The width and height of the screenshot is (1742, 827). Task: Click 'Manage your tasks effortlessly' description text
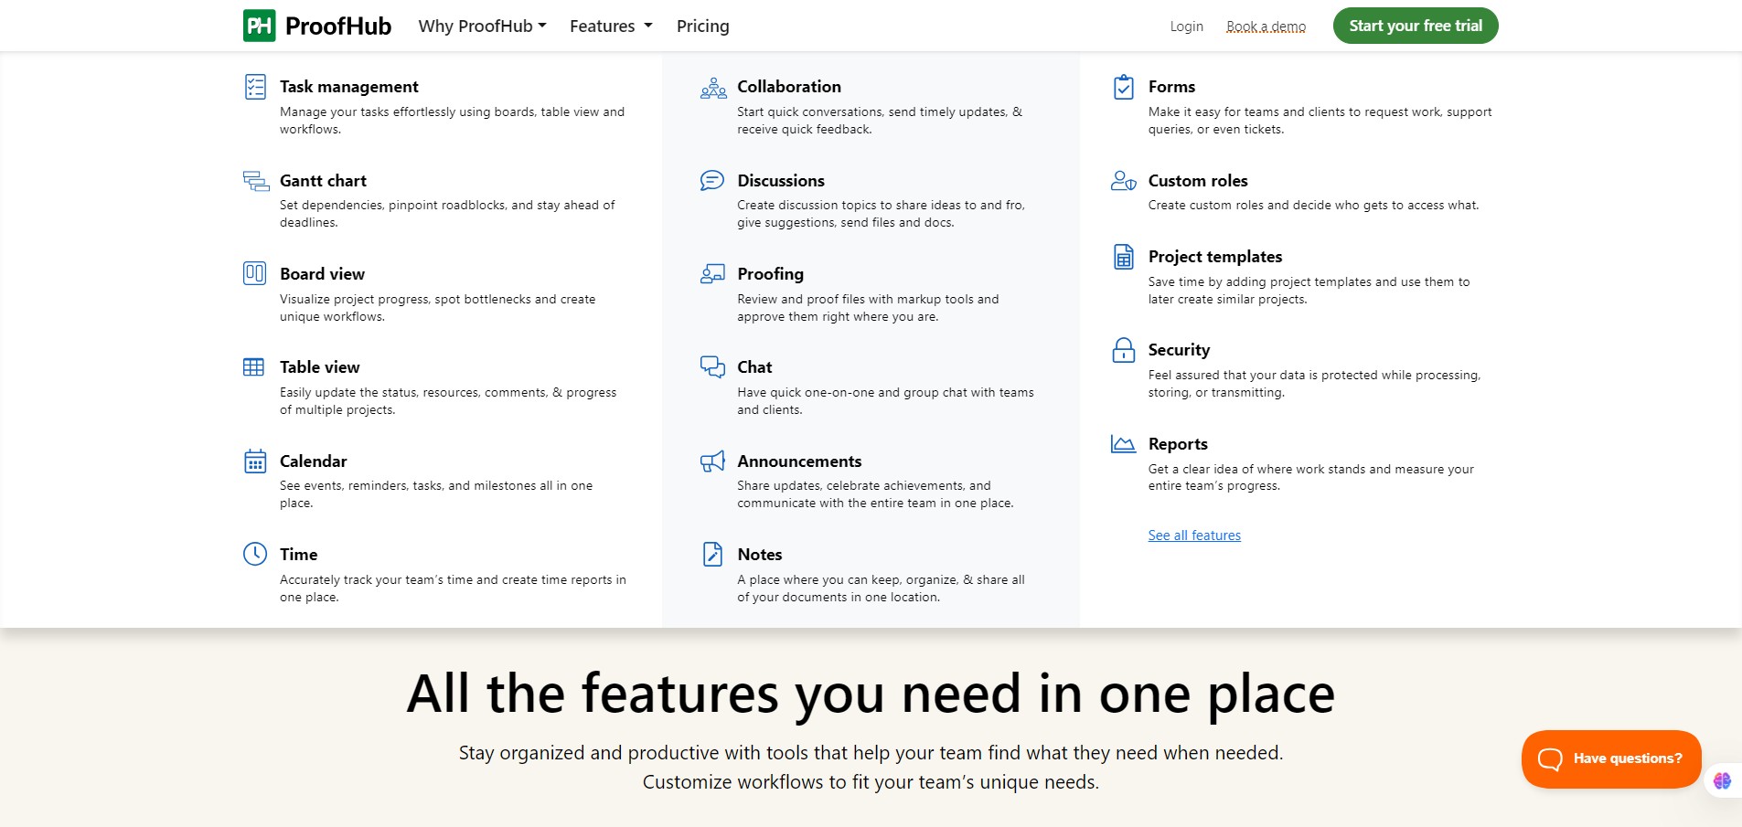pyautogui.click(x=452, y=121)
